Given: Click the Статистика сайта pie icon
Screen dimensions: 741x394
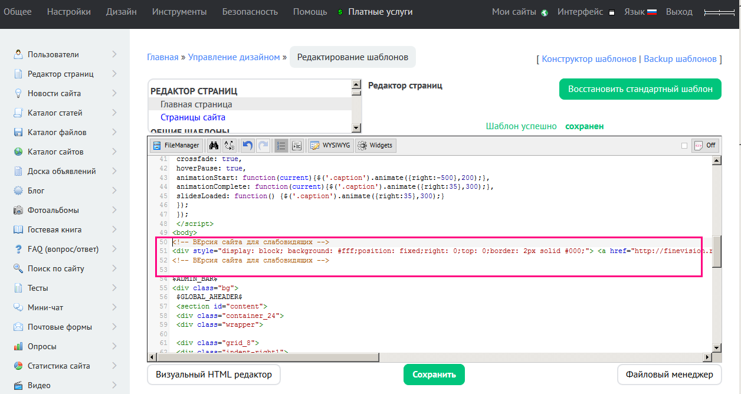Looking at the screenshot, I should coord(18,366).
